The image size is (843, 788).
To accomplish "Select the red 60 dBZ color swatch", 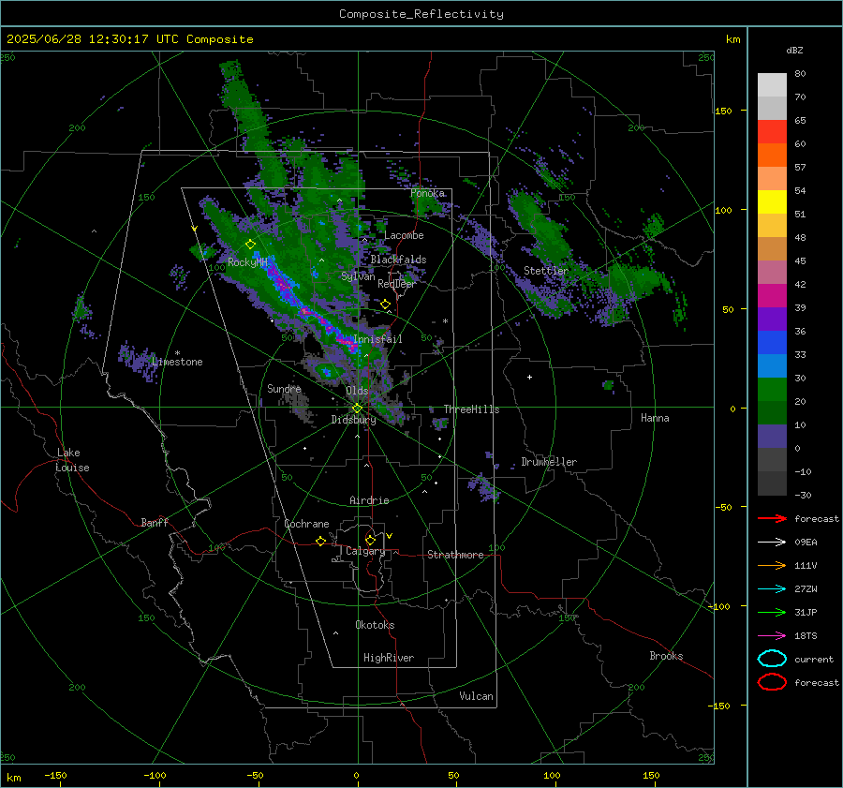I will (x=772, y=132).
